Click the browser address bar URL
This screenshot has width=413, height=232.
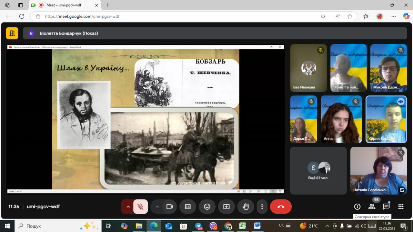[x=82, y=16]
